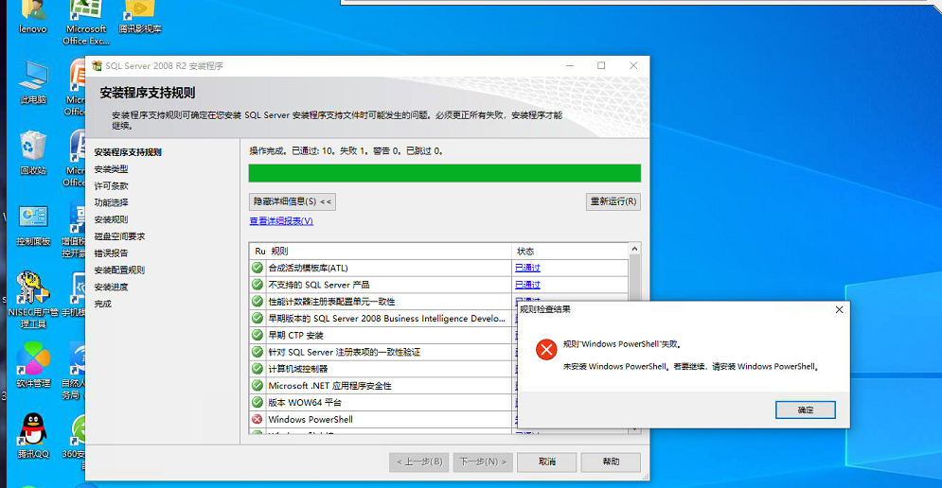Click the red error icon in the dialog

point(546,349)
